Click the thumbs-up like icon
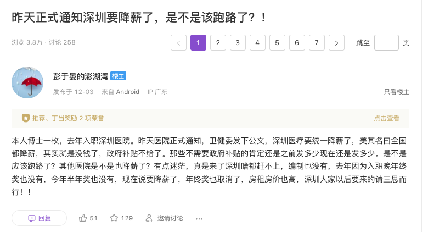This screenshot has width=428, height=232. tap(83, 218)
